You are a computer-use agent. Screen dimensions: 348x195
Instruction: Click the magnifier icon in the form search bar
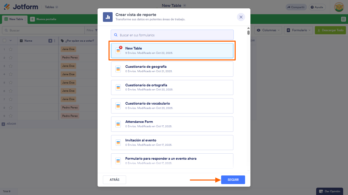tap(115, 35)
